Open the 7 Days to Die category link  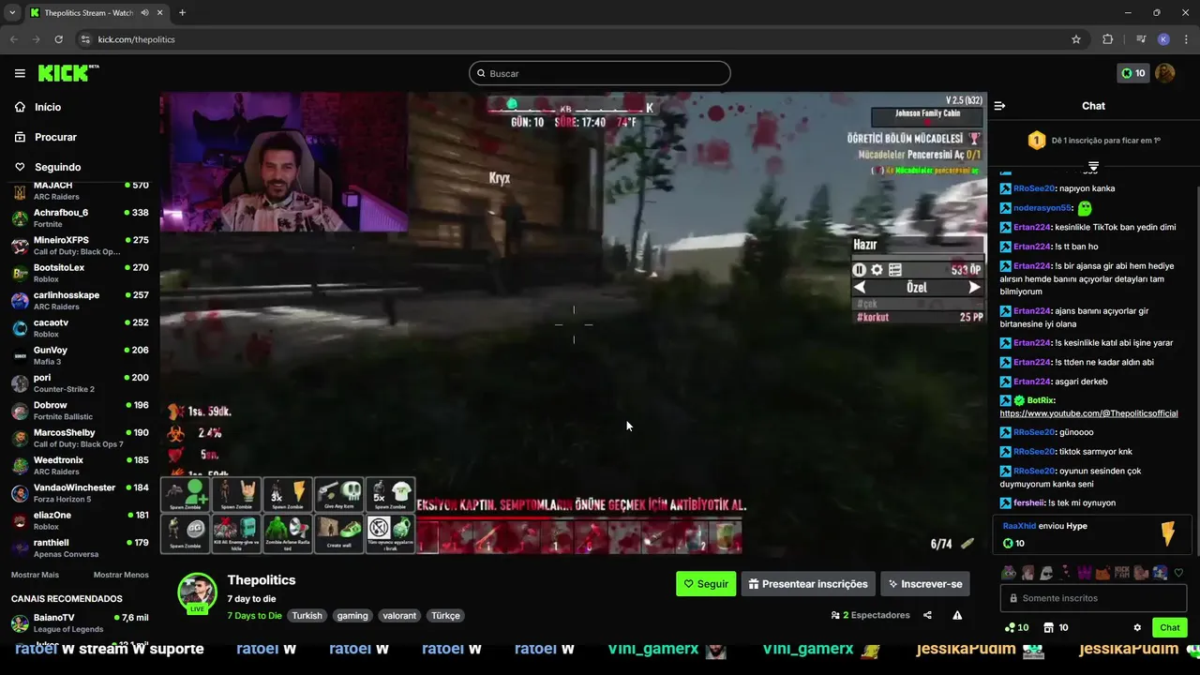click(254, 616)
